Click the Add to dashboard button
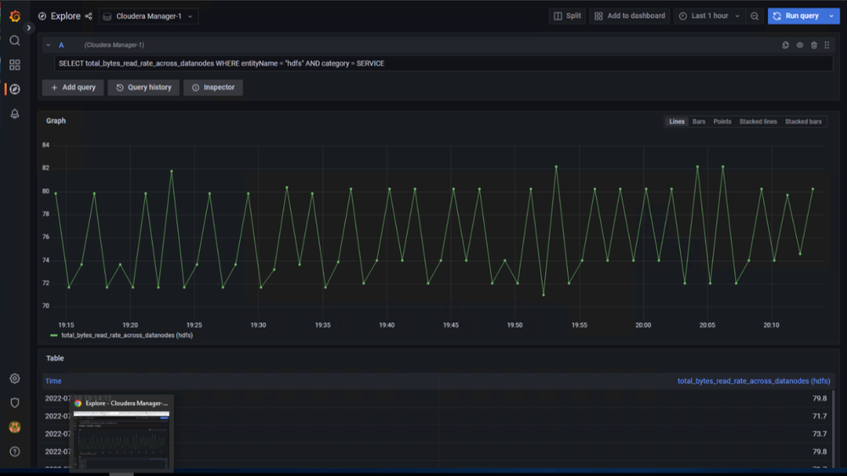 click(x=629, y=16)
